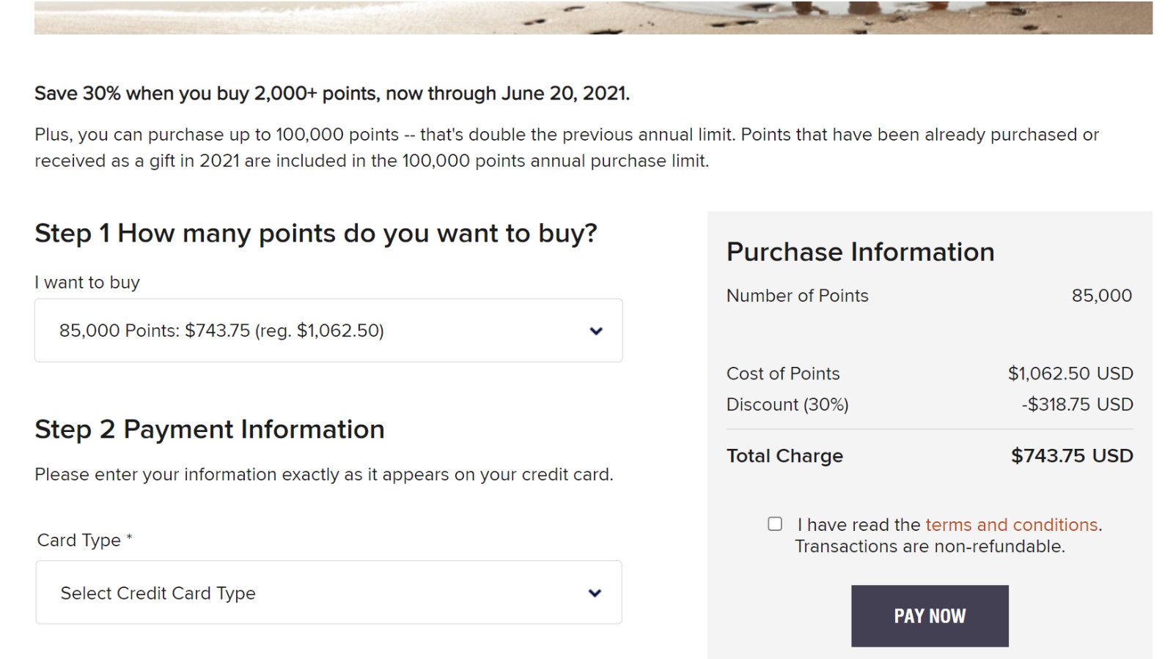This screenshot has height=659, width=1173.
Task: Click the $1,062.50 USD cost of points amount
Action: (x=1070, y=374)
